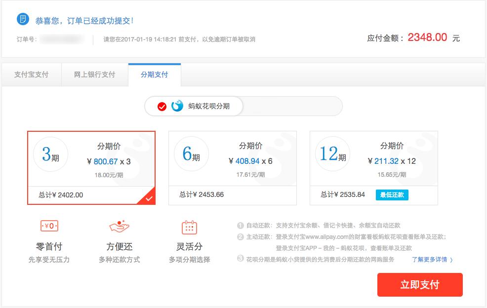The image size is (487, 308).
Task: Click the hand icon above 方便还
Action: pyautogui.click(x=120, y=226)
